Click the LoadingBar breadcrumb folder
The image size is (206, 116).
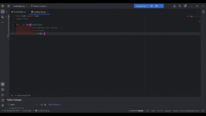click(x=27, y=111)
